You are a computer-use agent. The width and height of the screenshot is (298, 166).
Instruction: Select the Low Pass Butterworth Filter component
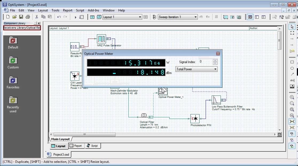click(216, 100)
